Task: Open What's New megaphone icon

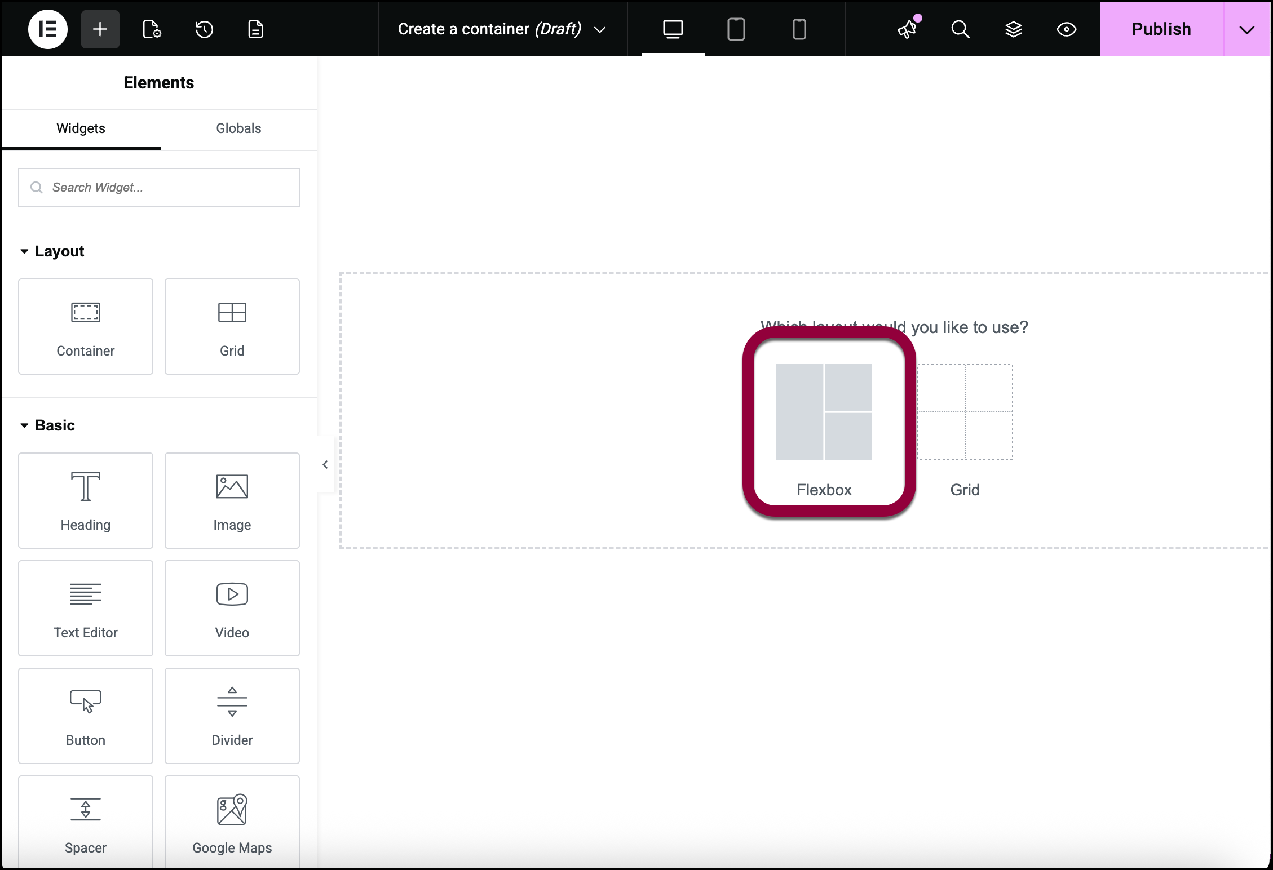Action: click(907, 29)
